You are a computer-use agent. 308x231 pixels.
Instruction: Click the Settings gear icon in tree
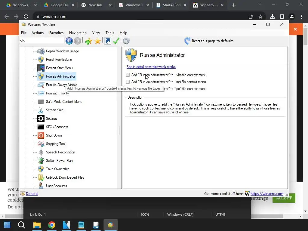41,119
